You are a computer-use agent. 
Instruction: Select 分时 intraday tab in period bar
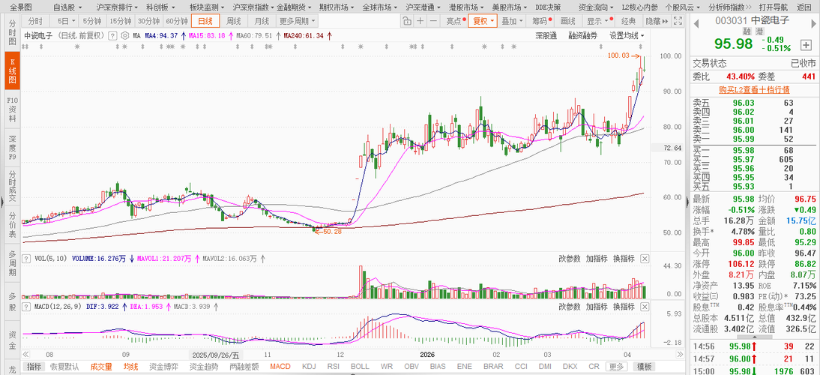35,21
